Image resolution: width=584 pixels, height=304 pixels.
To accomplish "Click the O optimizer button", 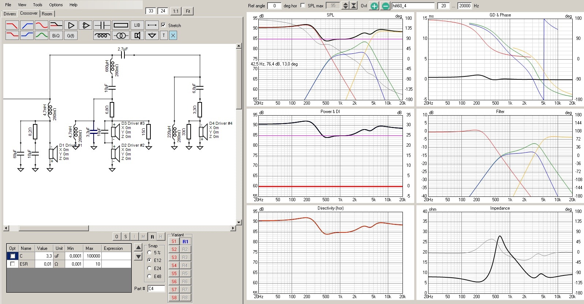I will (117, 236).
